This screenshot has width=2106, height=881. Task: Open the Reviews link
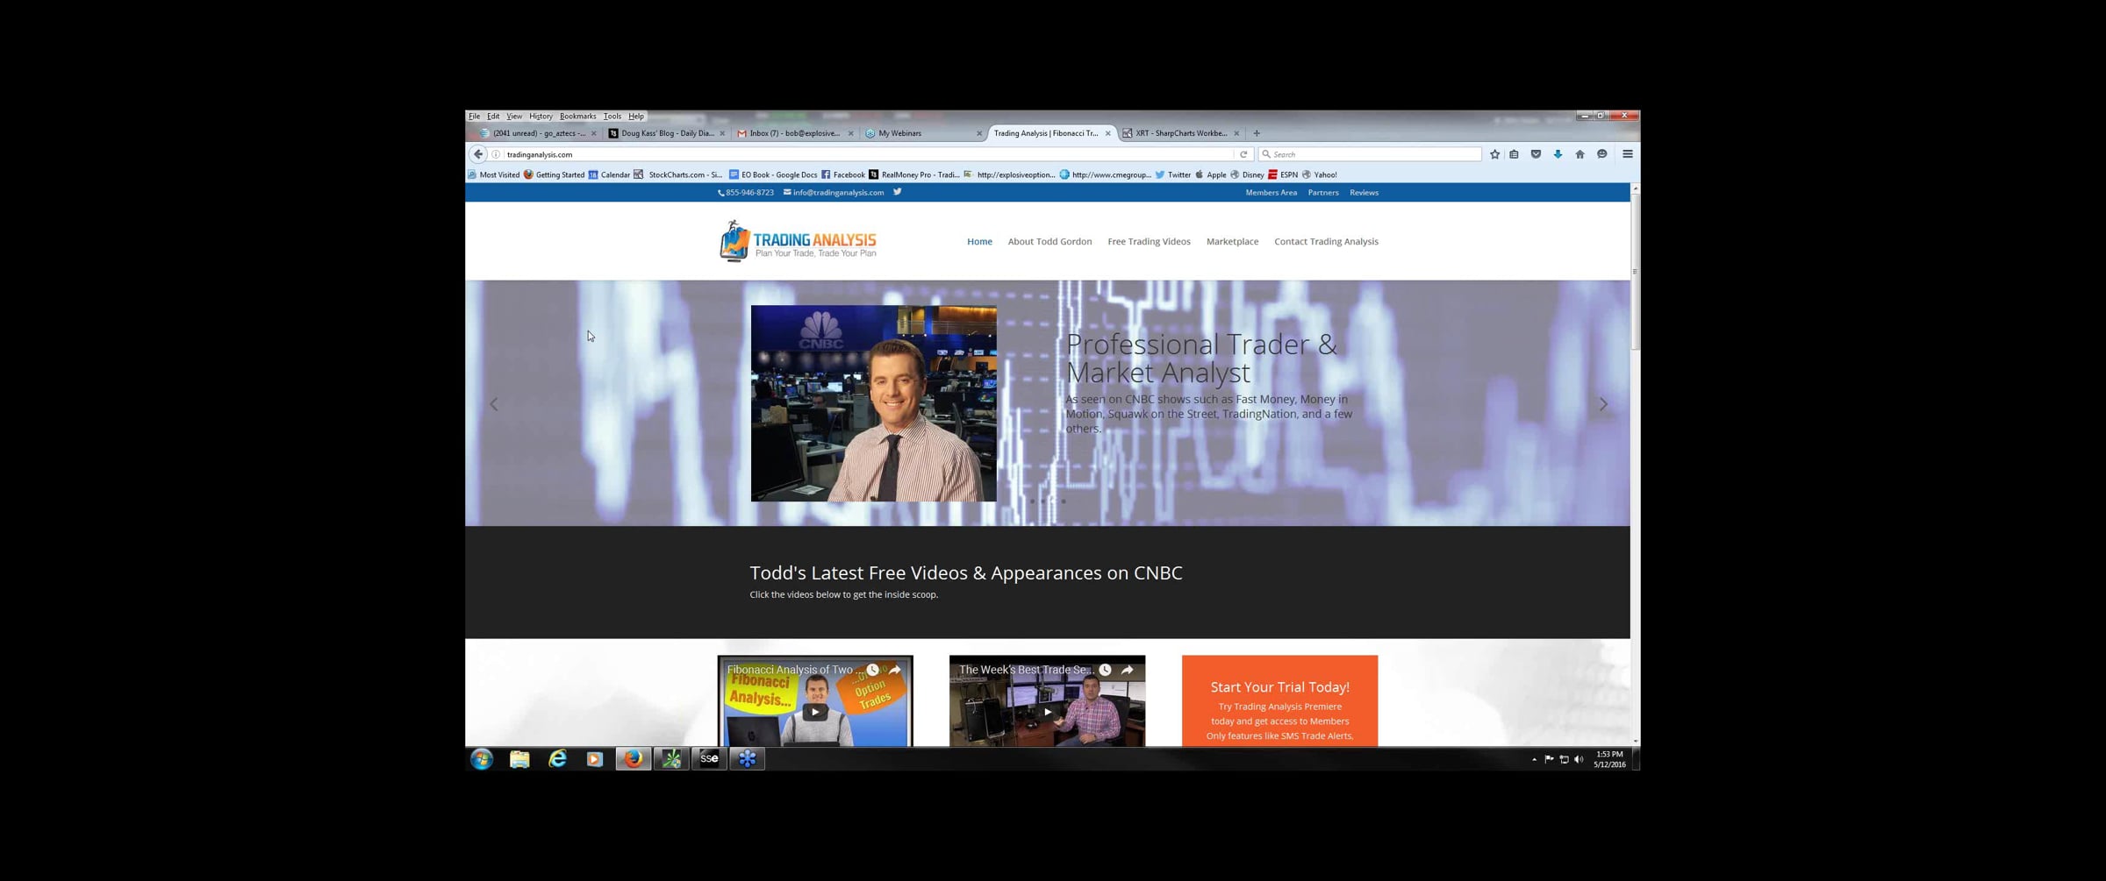(1364, 193)
